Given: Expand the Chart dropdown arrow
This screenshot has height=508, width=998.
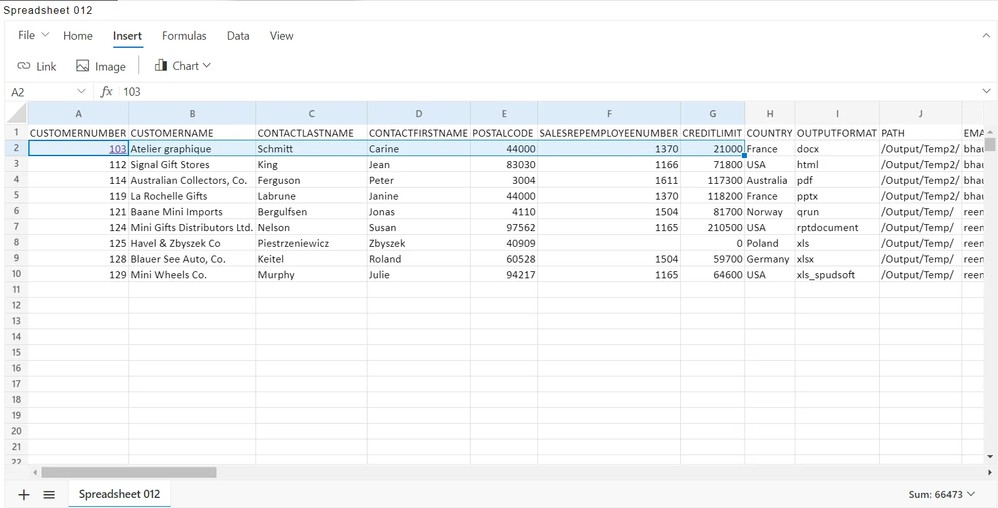Looking at the screenshot, I should [207, 65].
